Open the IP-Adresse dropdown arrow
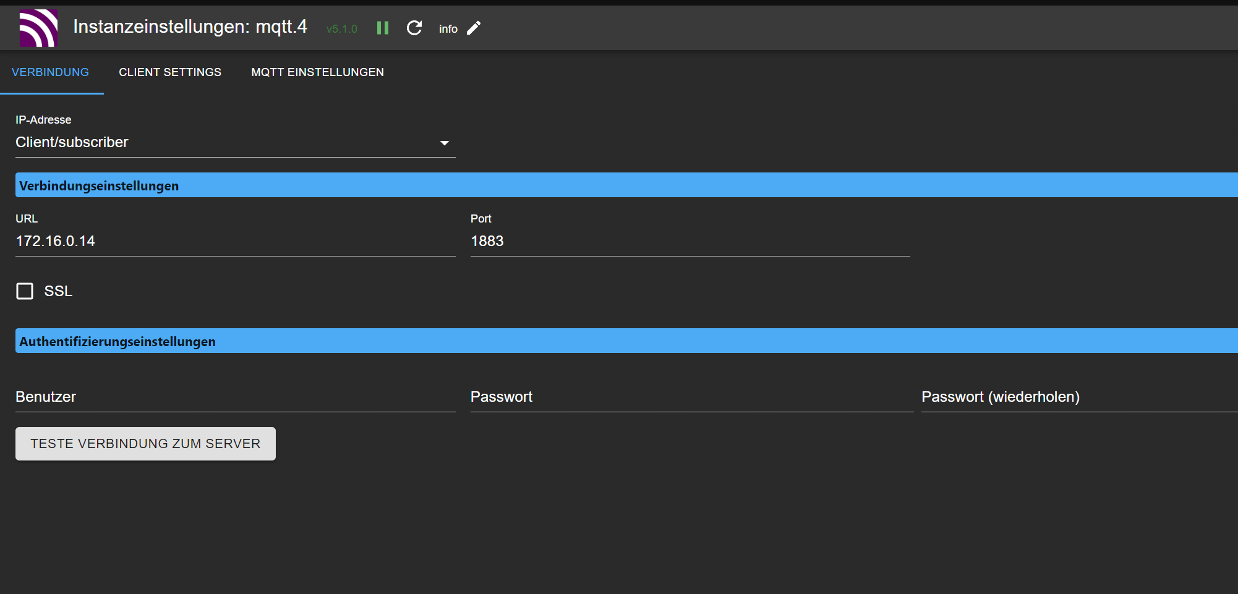Viewport: 1238px width, 594px height. click(x=444, y=143)
